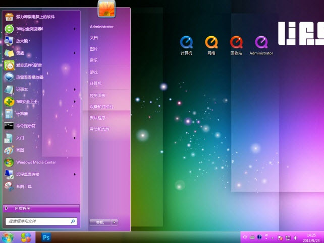The image size is (324, 243).
Task: Click the volume speaker tray icon
Action: pyautogui.click(x=296, y=238)
